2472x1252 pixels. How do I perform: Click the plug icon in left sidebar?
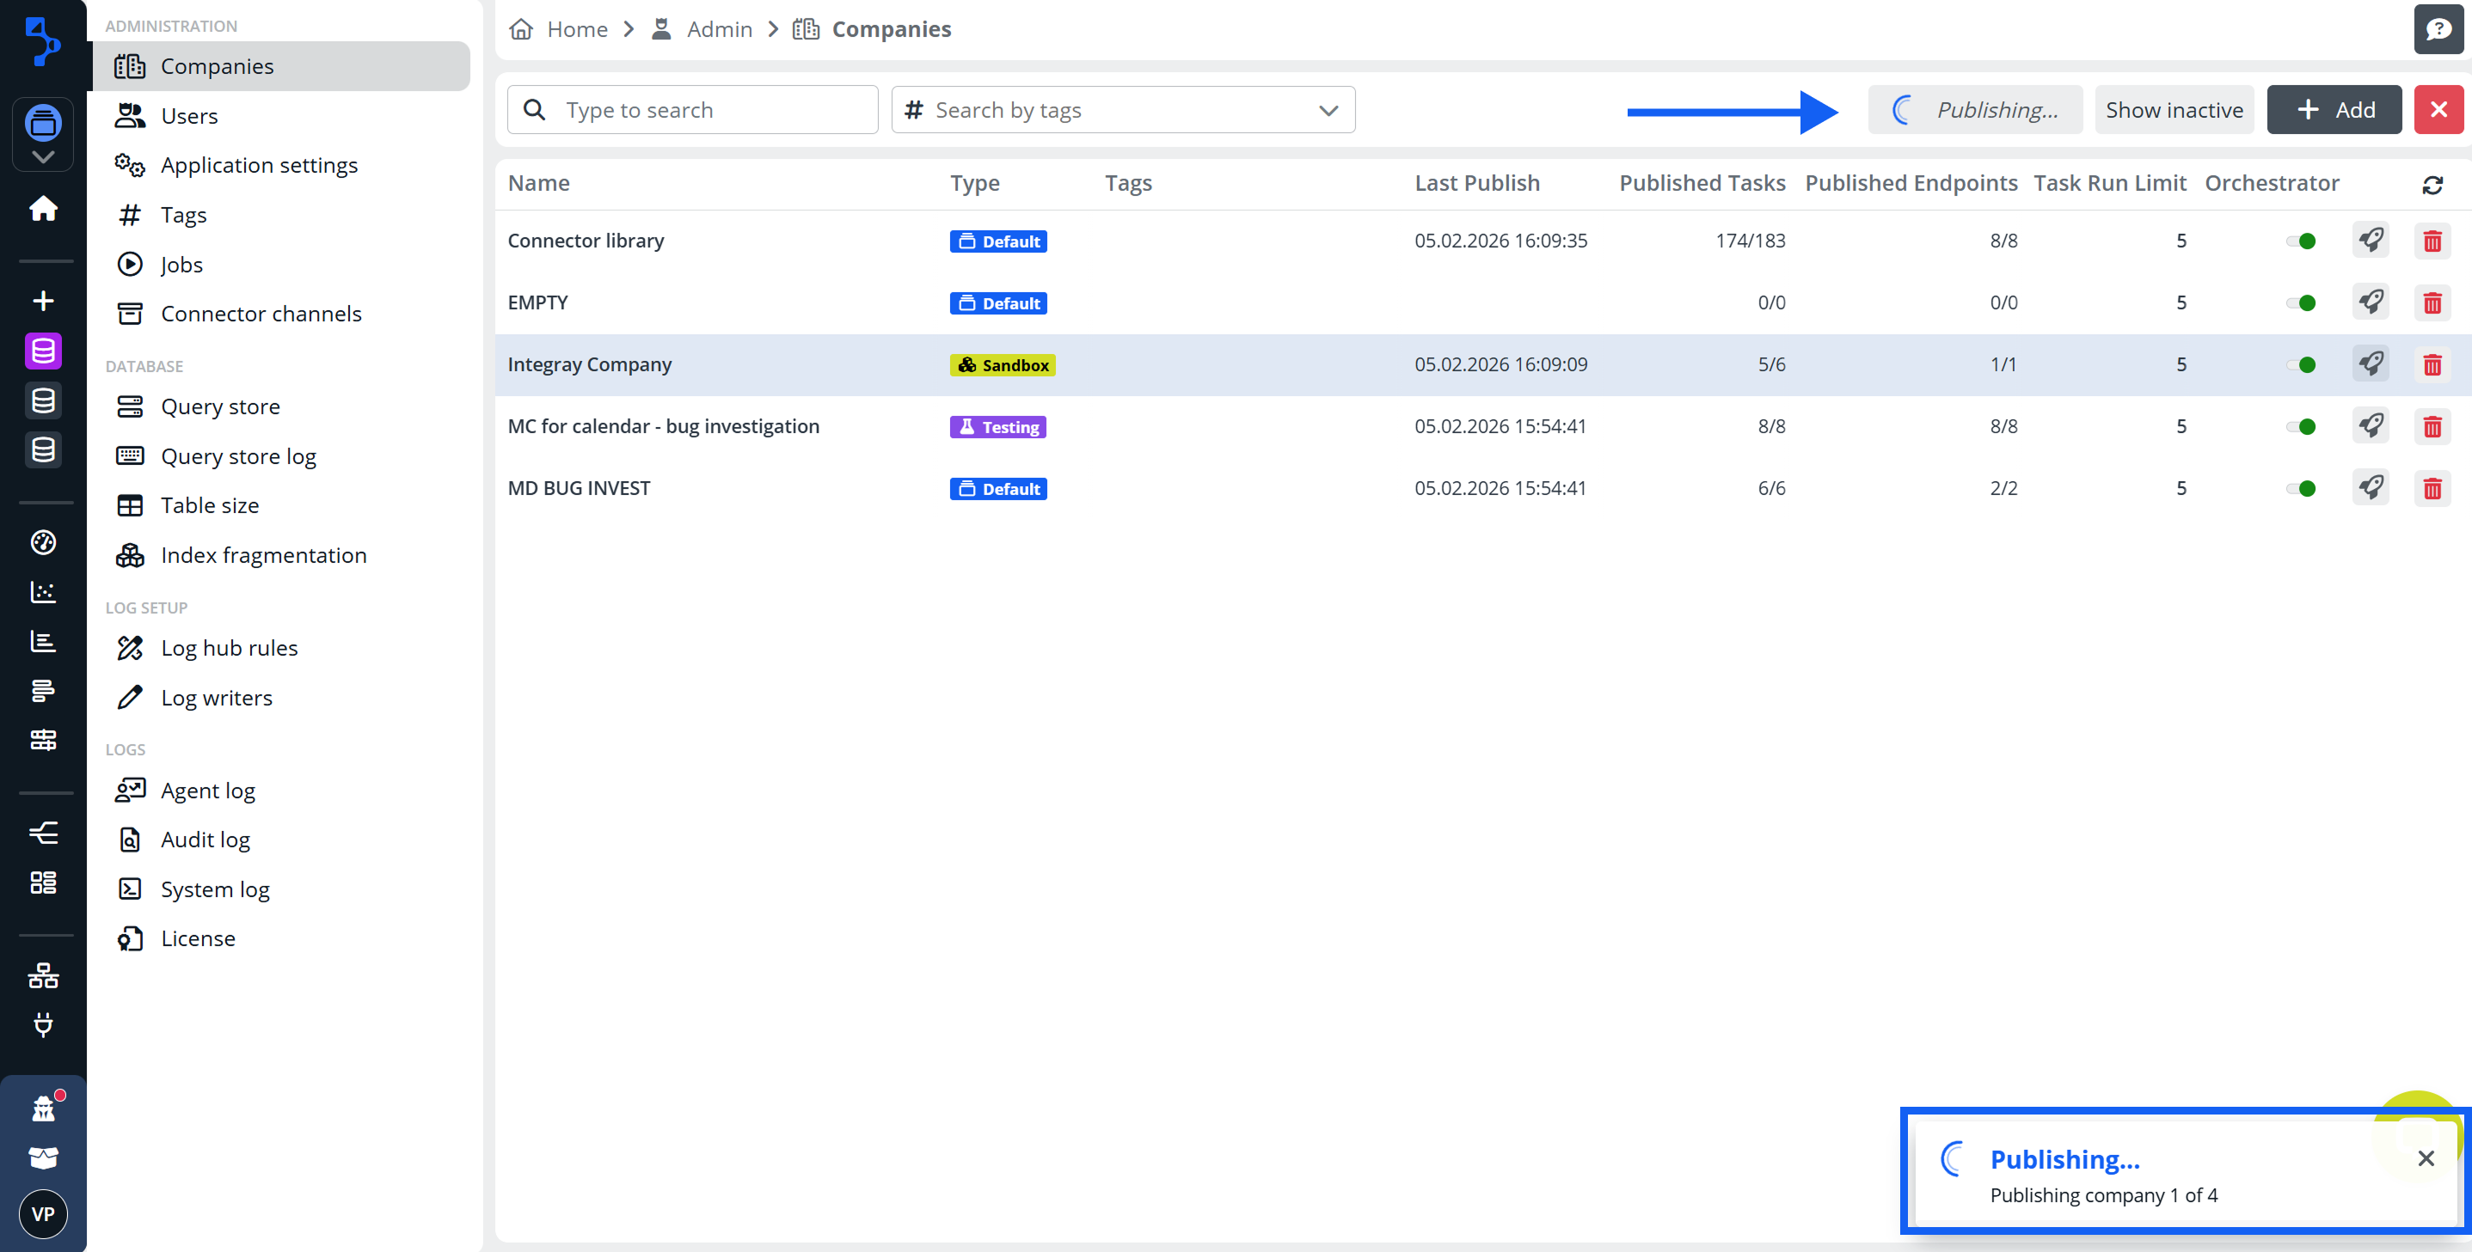click(x=43, y=1024)
